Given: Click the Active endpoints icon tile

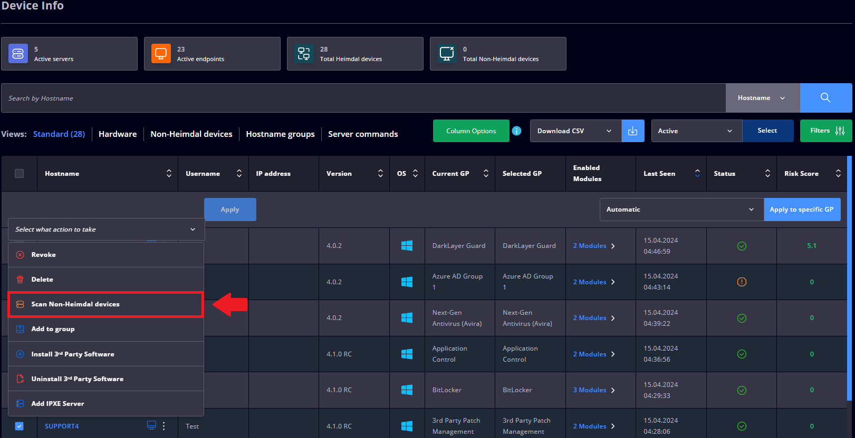Looking at the screenshot, I should pyautogui.click(x=161, y=53).
